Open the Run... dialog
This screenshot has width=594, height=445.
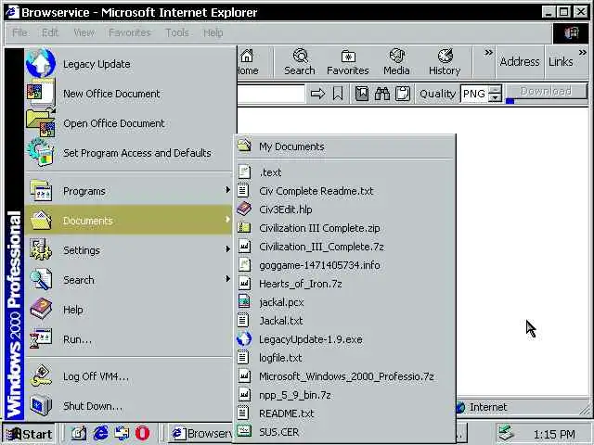pyautogui.click(x=128, y=339)
